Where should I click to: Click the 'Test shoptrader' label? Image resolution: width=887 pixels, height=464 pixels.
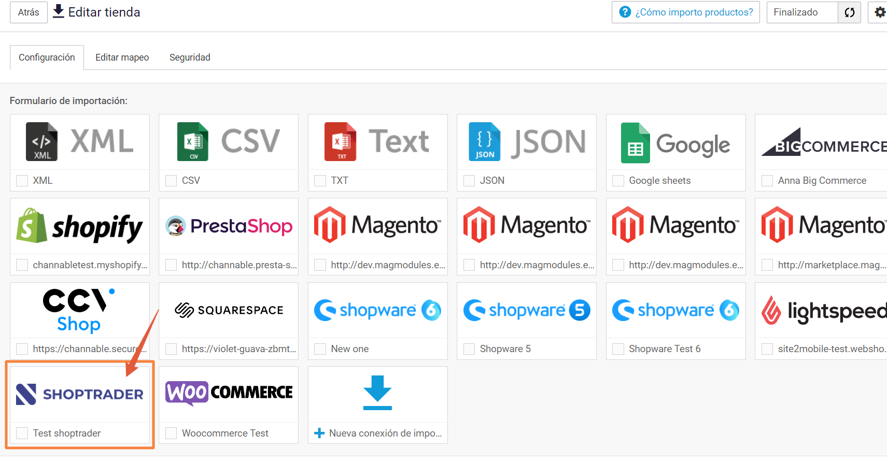pos(67,433)
